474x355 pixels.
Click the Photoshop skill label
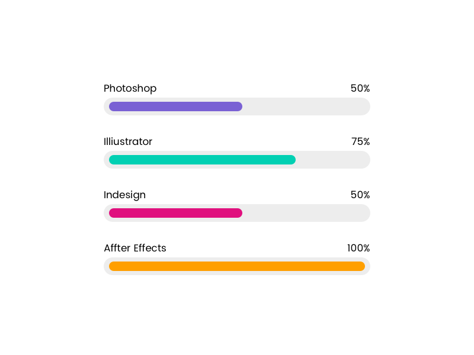(x=130, y=89)
